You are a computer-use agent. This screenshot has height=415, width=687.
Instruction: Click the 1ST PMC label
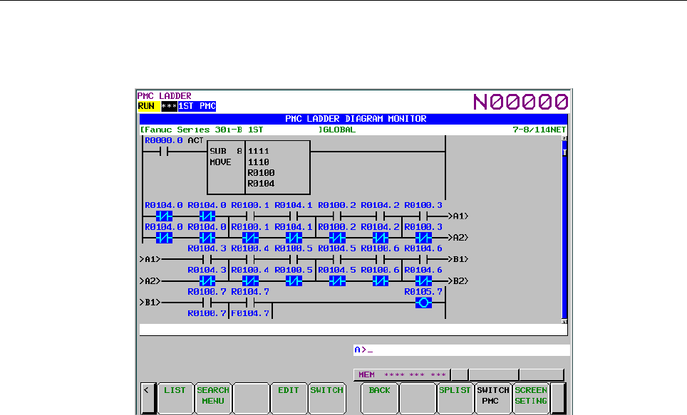pyautogui.click(x=197, y=106)
